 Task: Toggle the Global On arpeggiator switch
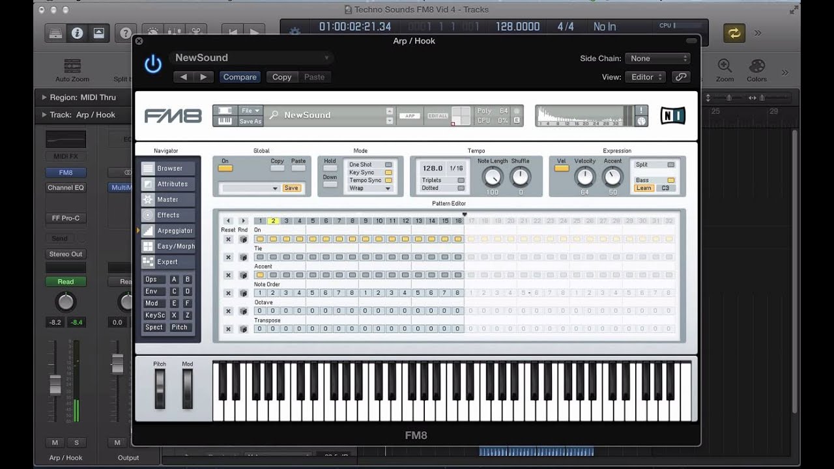[x=225, y=169]
